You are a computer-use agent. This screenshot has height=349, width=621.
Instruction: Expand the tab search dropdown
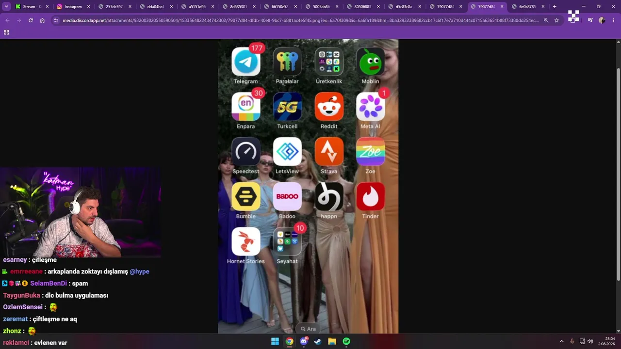click(x=6, y=7)
